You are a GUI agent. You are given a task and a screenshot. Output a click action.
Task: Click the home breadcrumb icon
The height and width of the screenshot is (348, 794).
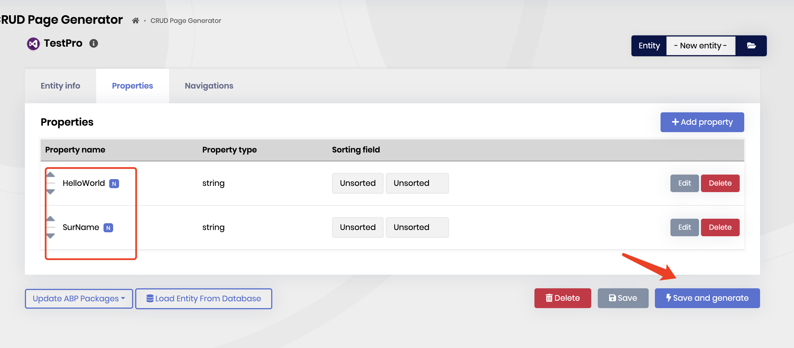(x=135, y=21)
